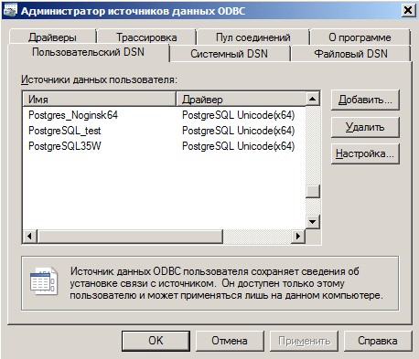Cancel the dialog with Отмена
Screen dimensions: 419x359
pyautogui.click(x=230, y=341)
